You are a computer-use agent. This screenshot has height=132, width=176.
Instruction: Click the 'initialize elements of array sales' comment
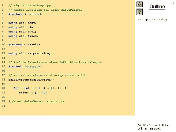[x=47, y=75]
